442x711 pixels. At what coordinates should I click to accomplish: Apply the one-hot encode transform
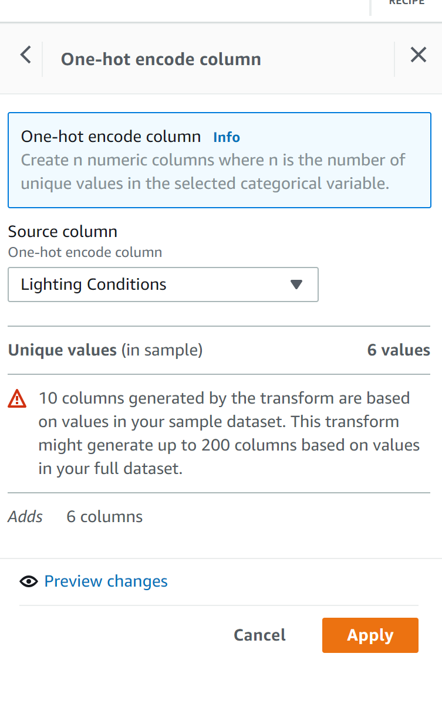[370, 635]
